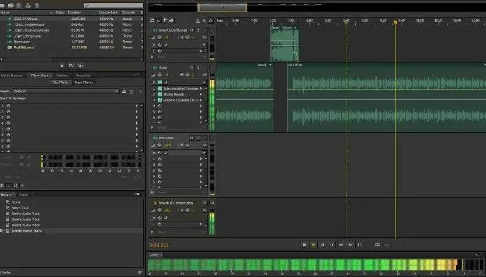Toggle power for the Studio Reverb effect
This screenshot has height=277, width=486.
click(159, 94)
